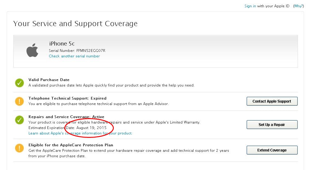Click the Eligible for the AppleCare Protection Plan heading
This screenshot has width=311, height=170.
(71, 145)
